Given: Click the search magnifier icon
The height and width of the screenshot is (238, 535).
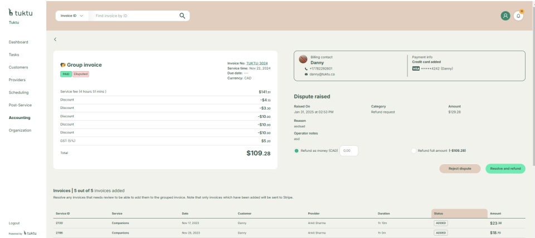Looking at the screenshot, I should coord(182,16).
